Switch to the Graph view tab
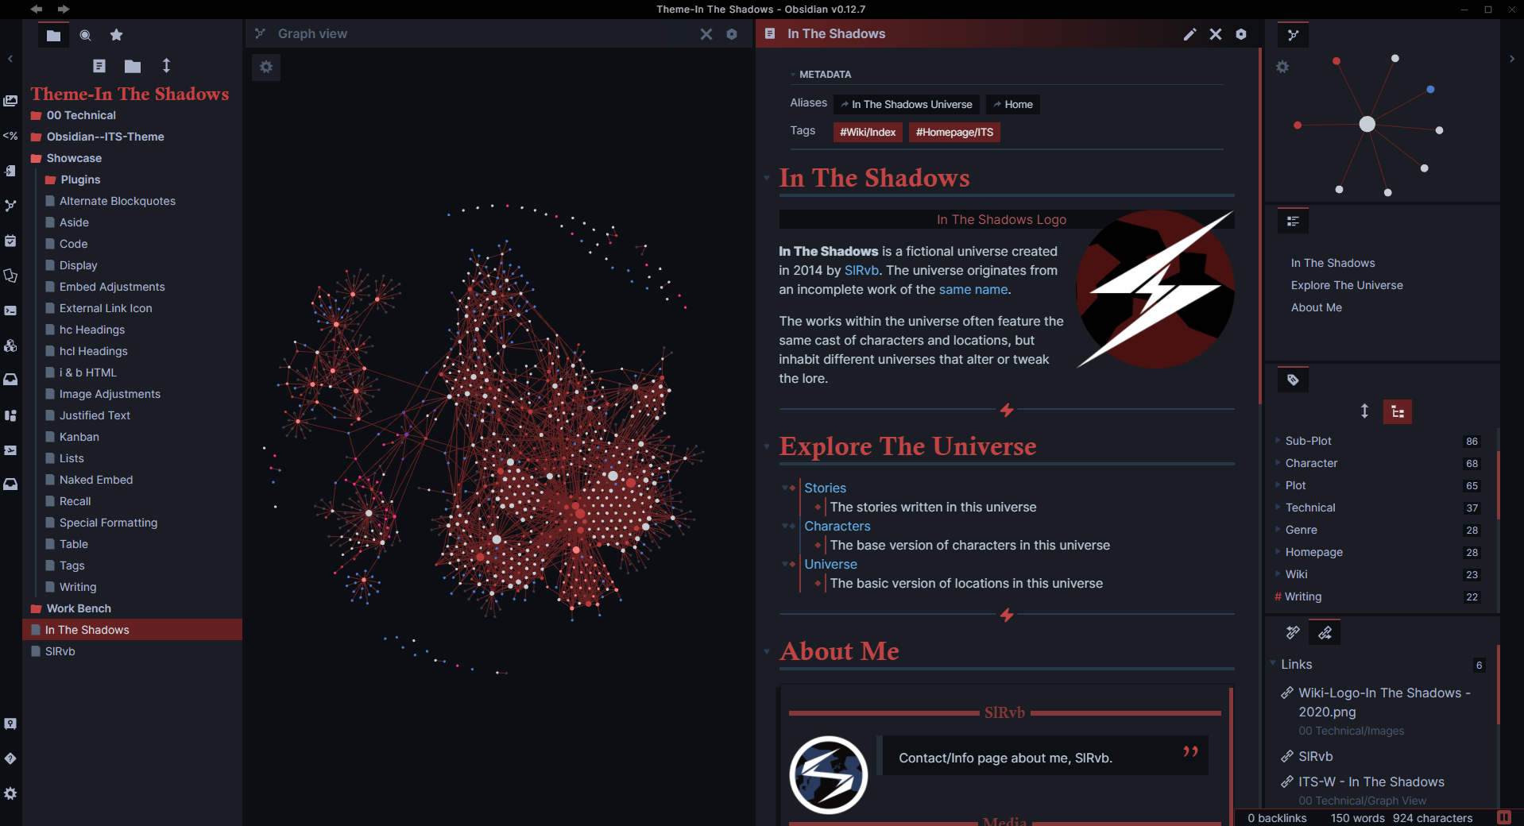The image size is (1524, 826). click(311, 33)
